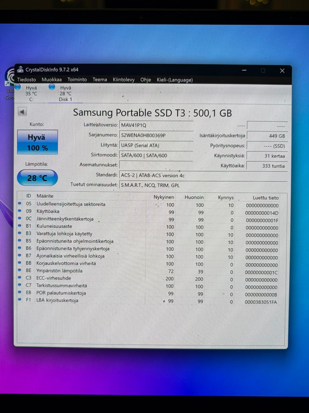Viewport: 309px width, 413px height.
Task: Click raw value 00000000014D
Action: (x=262, y=213)
